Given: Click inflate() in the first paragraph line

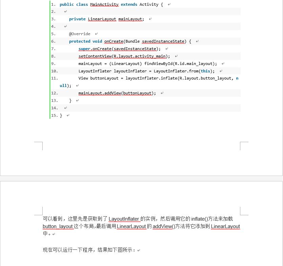Looking at the screenshot, I should pyautogui.click(x=199, y=219).
